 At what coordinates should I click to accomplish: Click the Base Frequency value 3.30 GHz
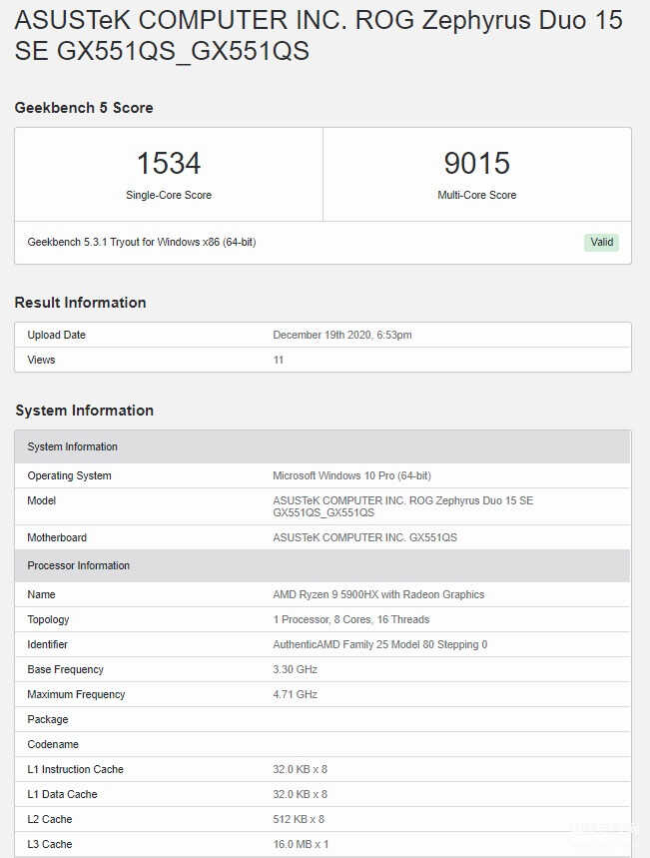point(295,669)
